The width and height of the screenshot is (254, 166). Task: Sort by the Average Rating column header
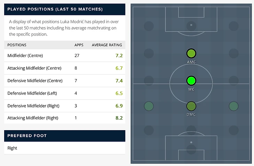tap(107, 45)
